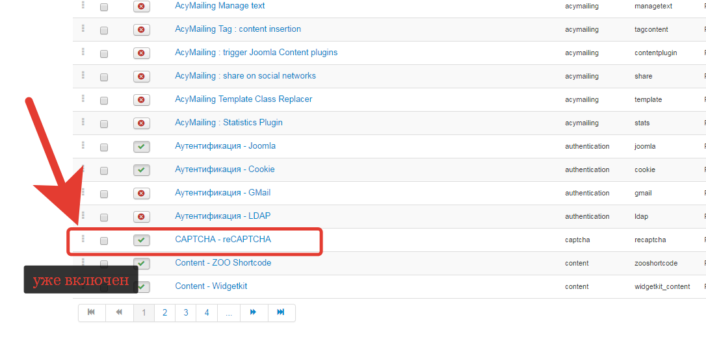Open the ellipsis more pages button

tap(229, 312)
